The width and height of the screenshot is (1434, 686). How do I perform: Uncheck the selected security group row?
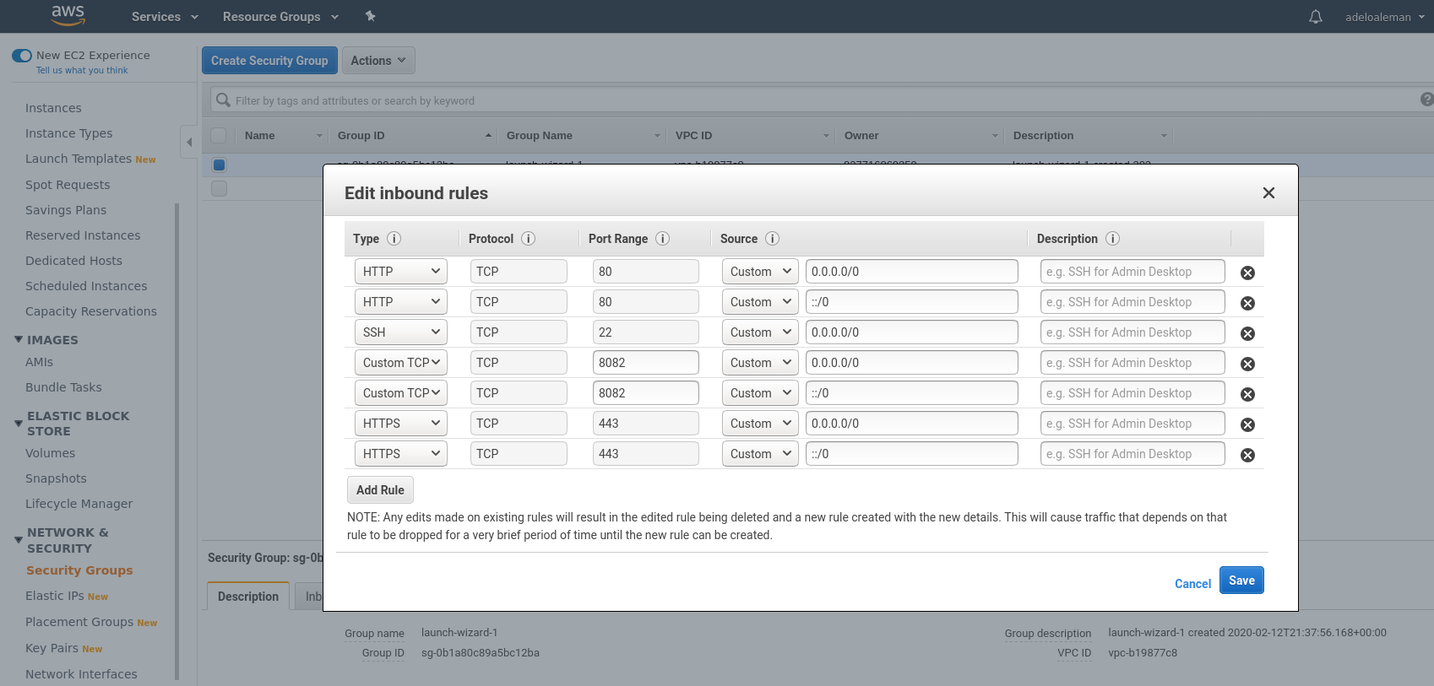(219, 165)
